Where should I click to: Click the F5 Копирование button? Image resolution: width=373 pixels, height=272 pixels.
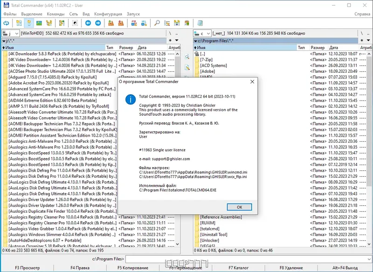point(133,268)
